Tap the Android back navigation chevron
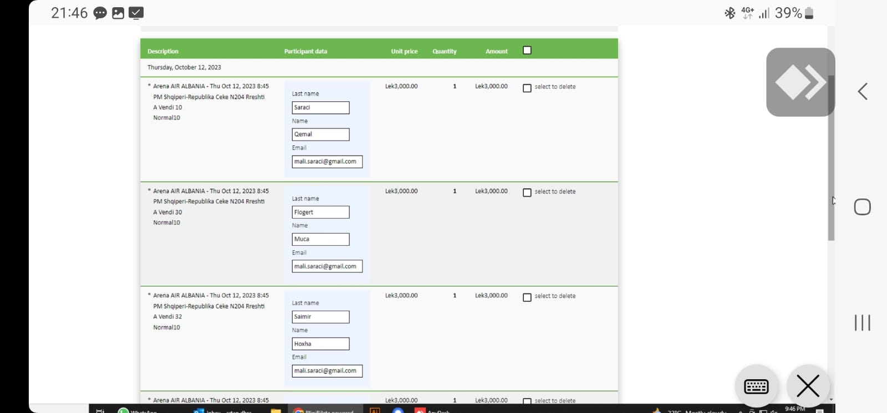The image size is (887, 413). [x=863, y=91]
